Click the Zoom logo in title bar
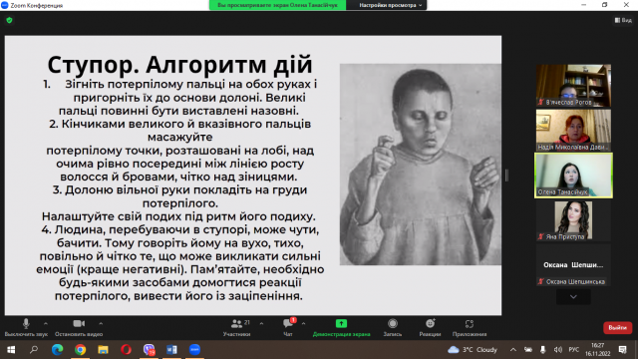 point(5,5)
